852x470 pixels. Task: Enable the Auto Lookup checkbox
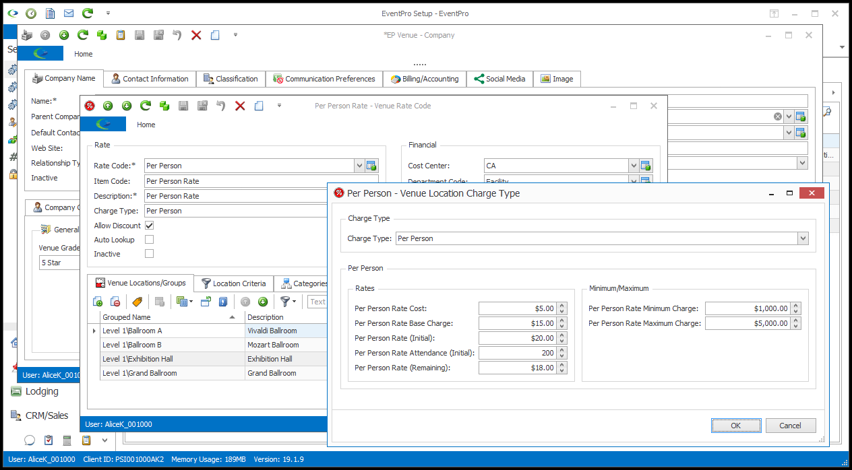click(150, 240)
